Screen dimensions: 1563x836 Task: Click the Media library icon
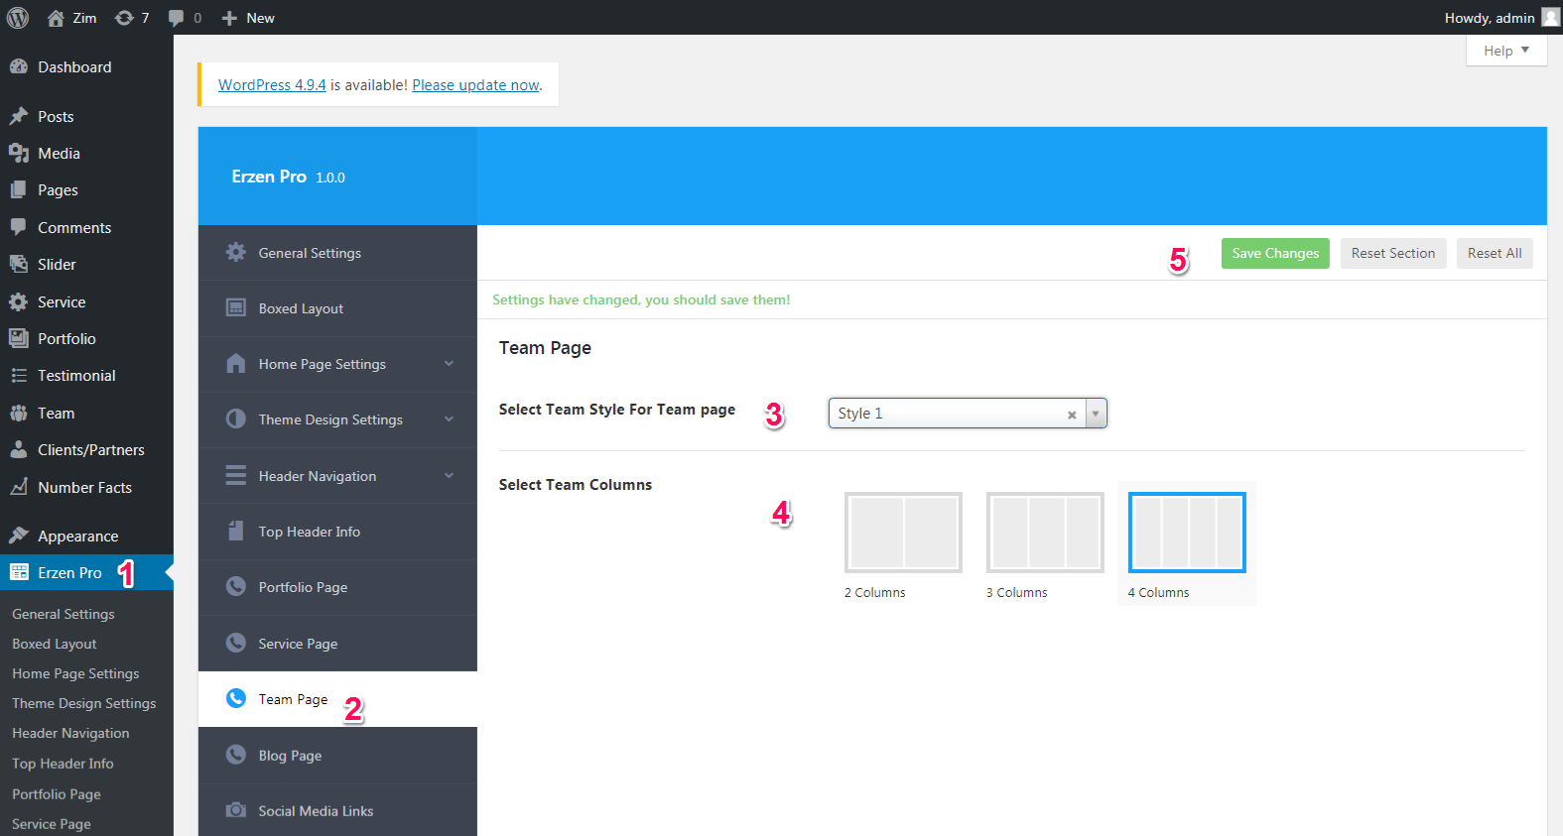point(18,153)
